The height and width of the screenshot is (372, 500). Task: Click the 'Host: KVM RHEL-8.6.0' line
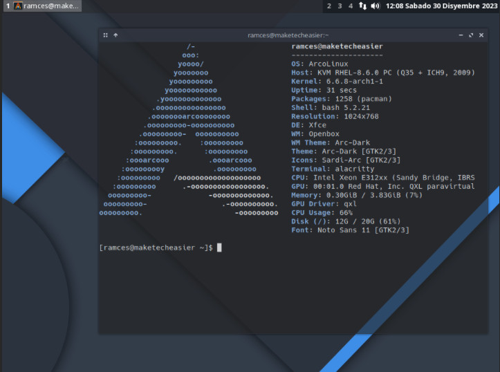point(383,73)
